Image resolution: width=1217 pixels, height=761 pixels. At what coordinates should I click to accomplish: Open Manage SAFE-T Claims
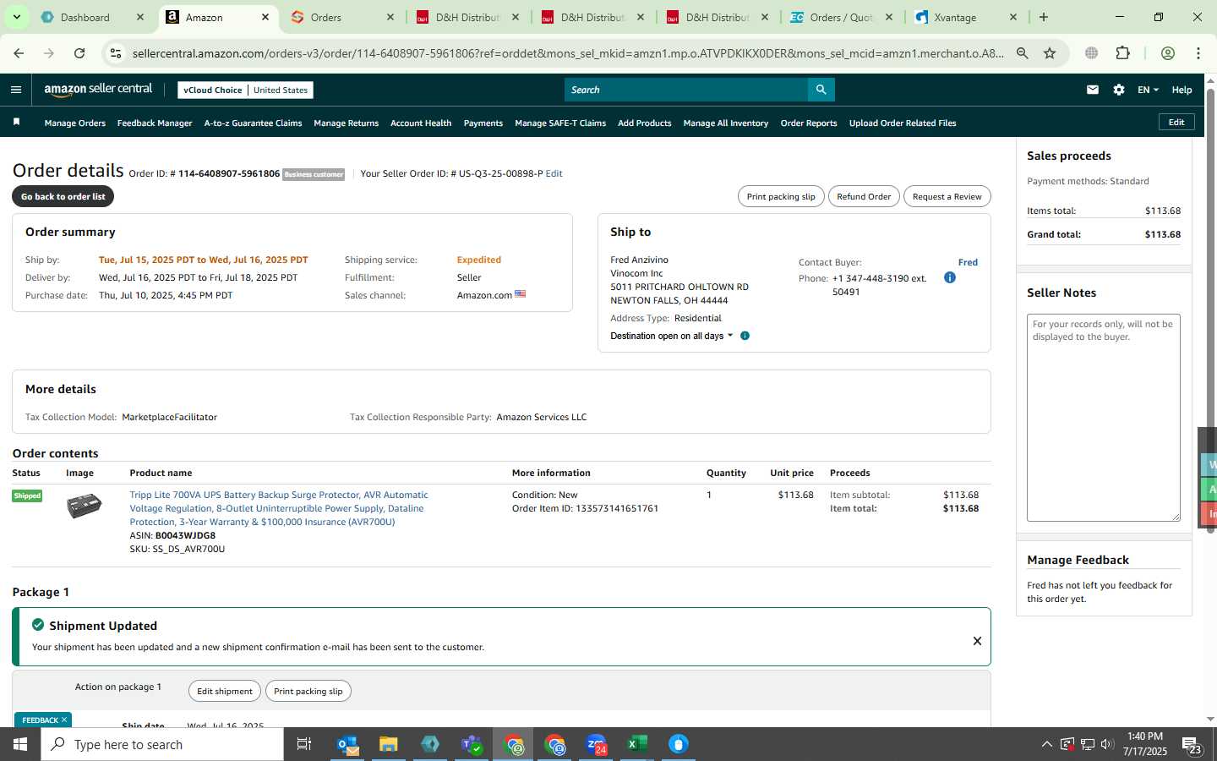point(560,123)
